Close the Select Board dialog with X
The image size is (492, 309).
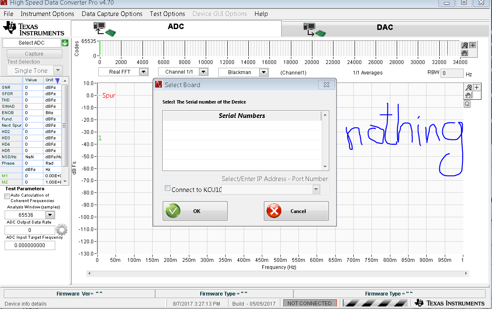(x=326, y=85)
